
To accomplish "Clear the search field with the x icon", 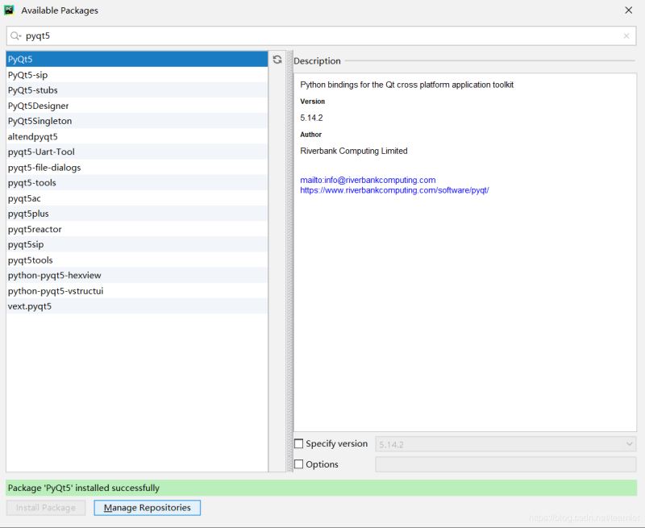I will (x=626, y=36).
